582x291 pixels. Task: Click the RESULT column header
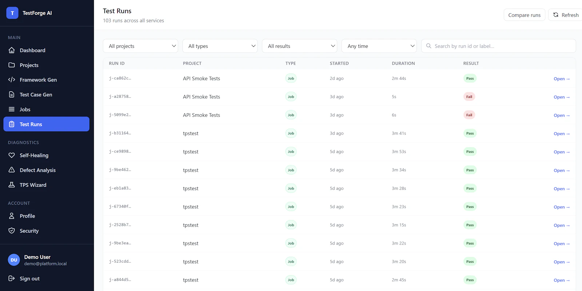click(x=471, y=63)
